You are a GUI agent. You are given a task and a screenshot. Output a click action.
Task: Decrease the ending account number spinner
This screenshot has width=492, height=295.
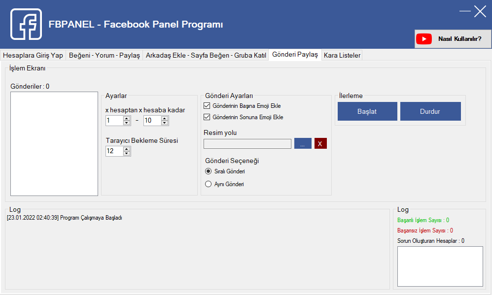point(165,123)
